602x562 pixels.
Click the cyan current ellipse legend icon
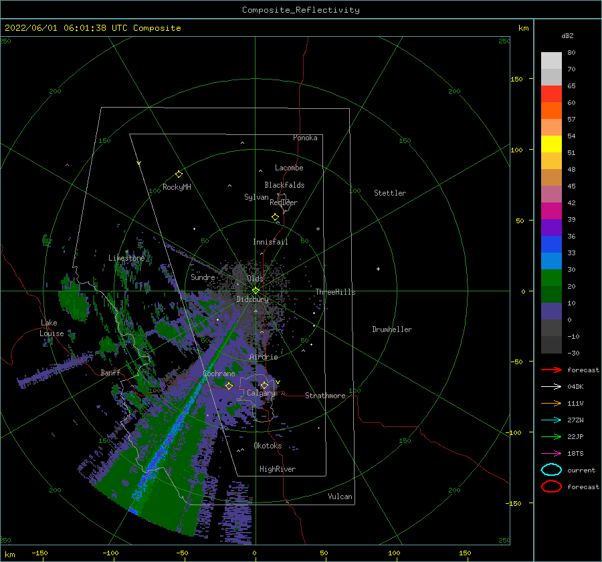[x=551, y=470]
